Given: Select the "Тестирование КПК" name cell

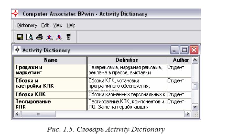Looking at the screenshot, I should (50, 104).
